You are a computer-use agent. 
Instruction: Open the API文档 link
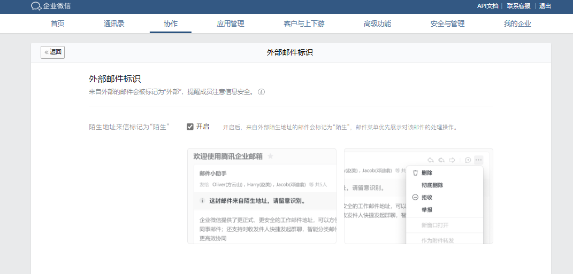[487, 6]
